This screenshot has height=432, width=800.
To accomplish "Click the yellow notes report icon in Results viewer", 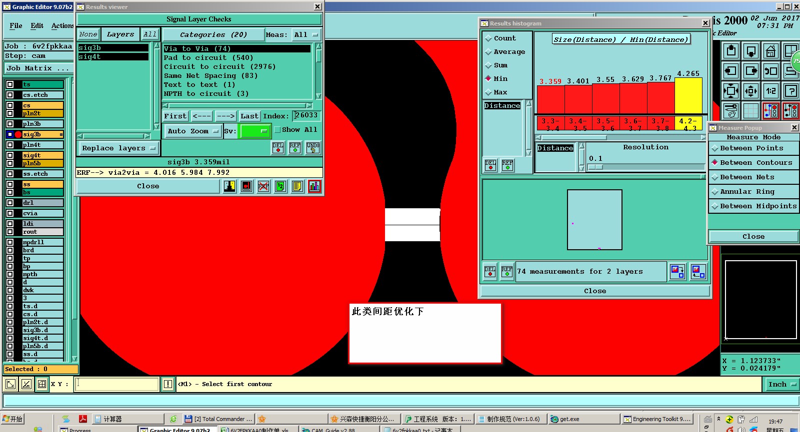I will click(x=297, y=186).
